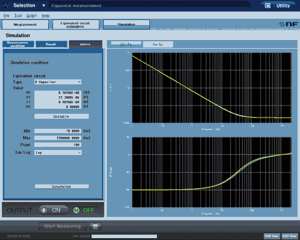Select the Simulation main tab
300x240 pixels.
pyautogui.click(x=126, y=24)
